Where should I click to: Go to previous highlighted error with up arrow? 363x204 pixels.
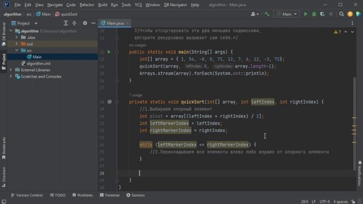[x=345, y=32]
